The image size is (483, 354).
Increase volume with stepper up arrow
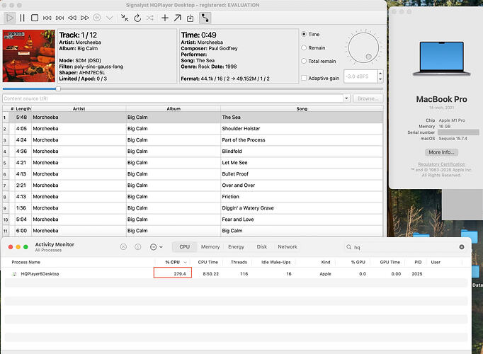[380, 73]
